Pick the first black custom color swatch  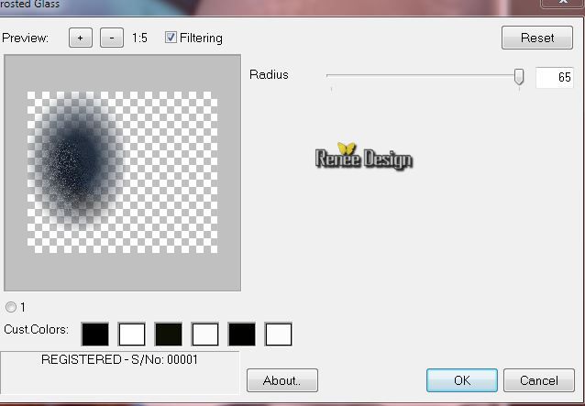(x=95, y=334)
